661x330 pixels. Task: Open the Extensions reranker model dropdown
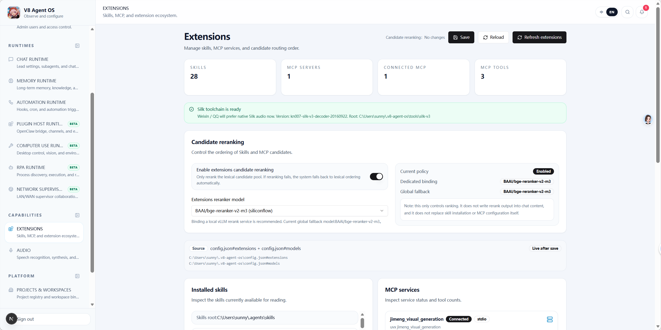tap(289, 211)
